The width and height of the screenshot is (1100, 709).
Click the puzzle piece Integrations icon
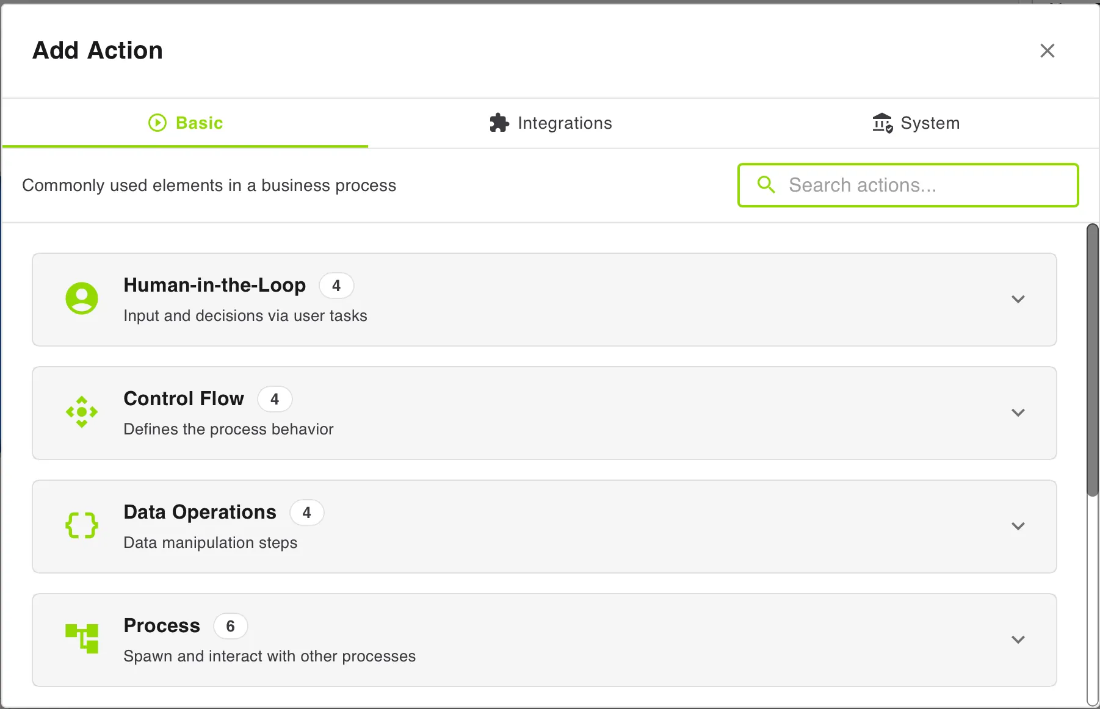tap(499, 123)
